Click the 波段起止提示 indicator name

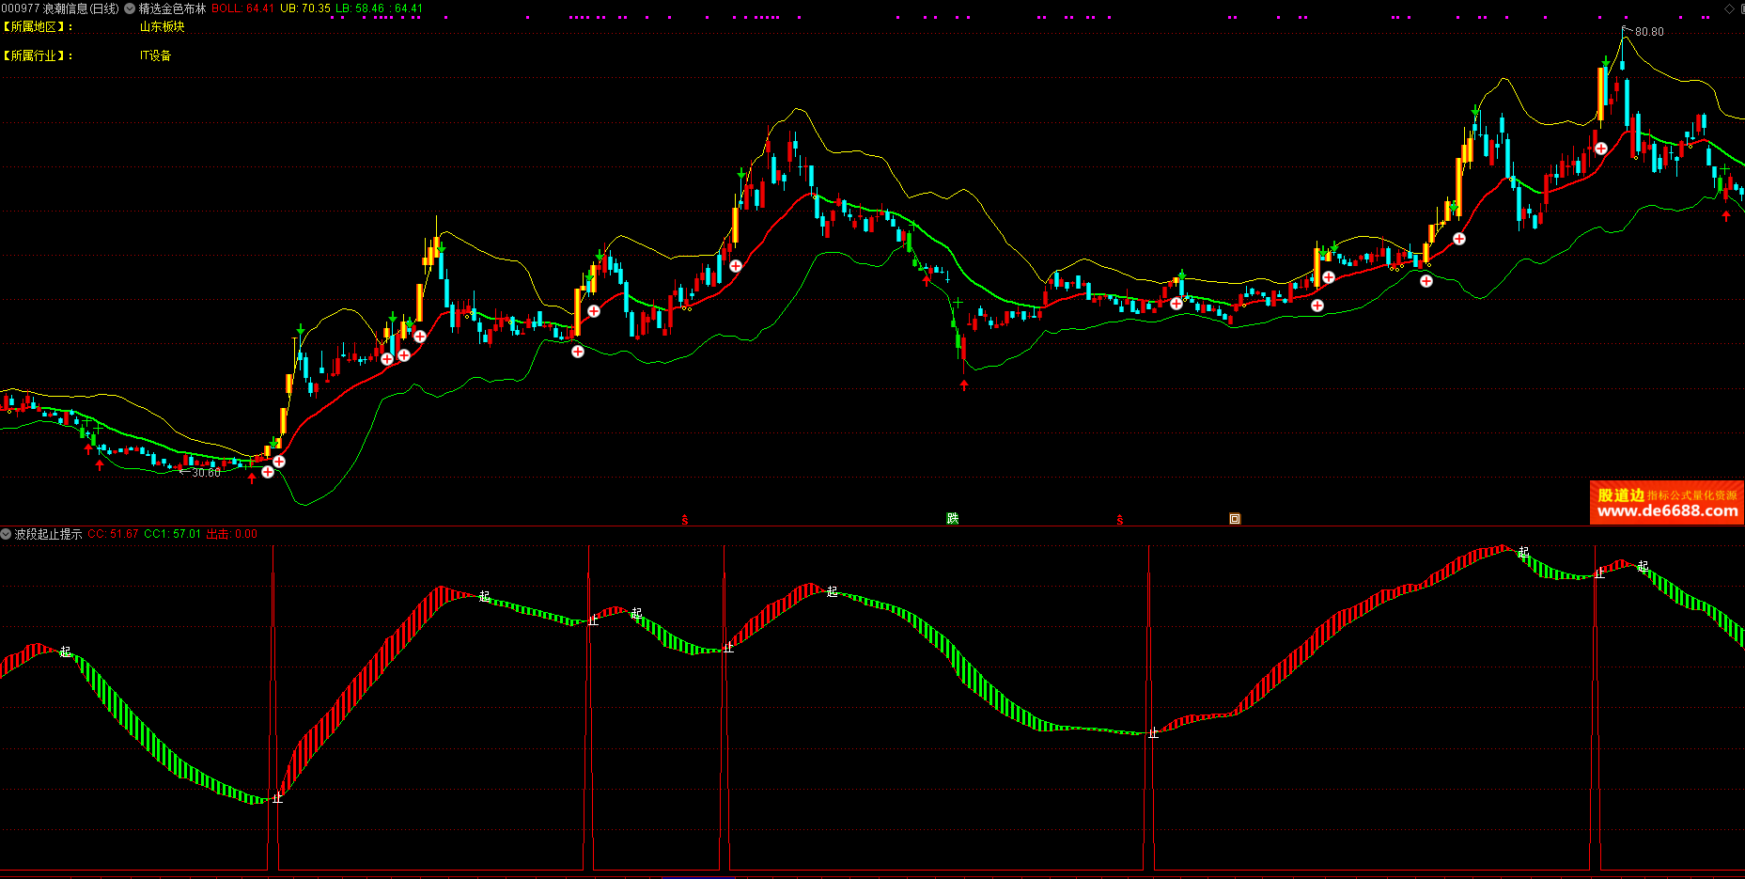tap(48, 534)
